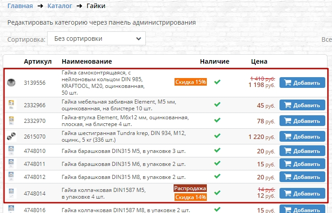This screenshot has width=332, height=213.
Task: Sort by the Цена column header
Action: pyautogui.click(x=259, y=61)
